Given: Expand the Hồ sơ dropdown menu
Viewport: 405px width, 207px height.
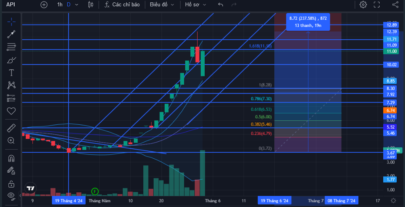Looking at the screenshot, I should coord(196,5).
